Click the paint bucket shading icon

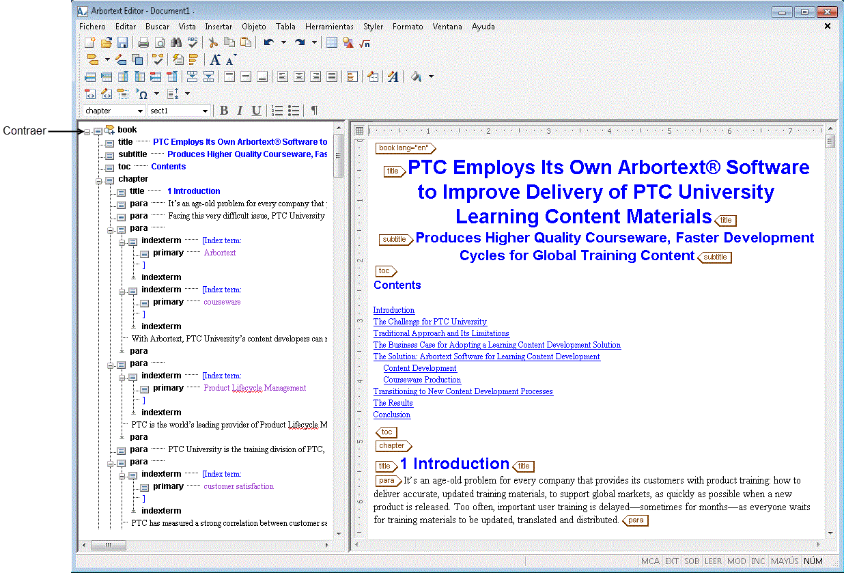[416, 76]
